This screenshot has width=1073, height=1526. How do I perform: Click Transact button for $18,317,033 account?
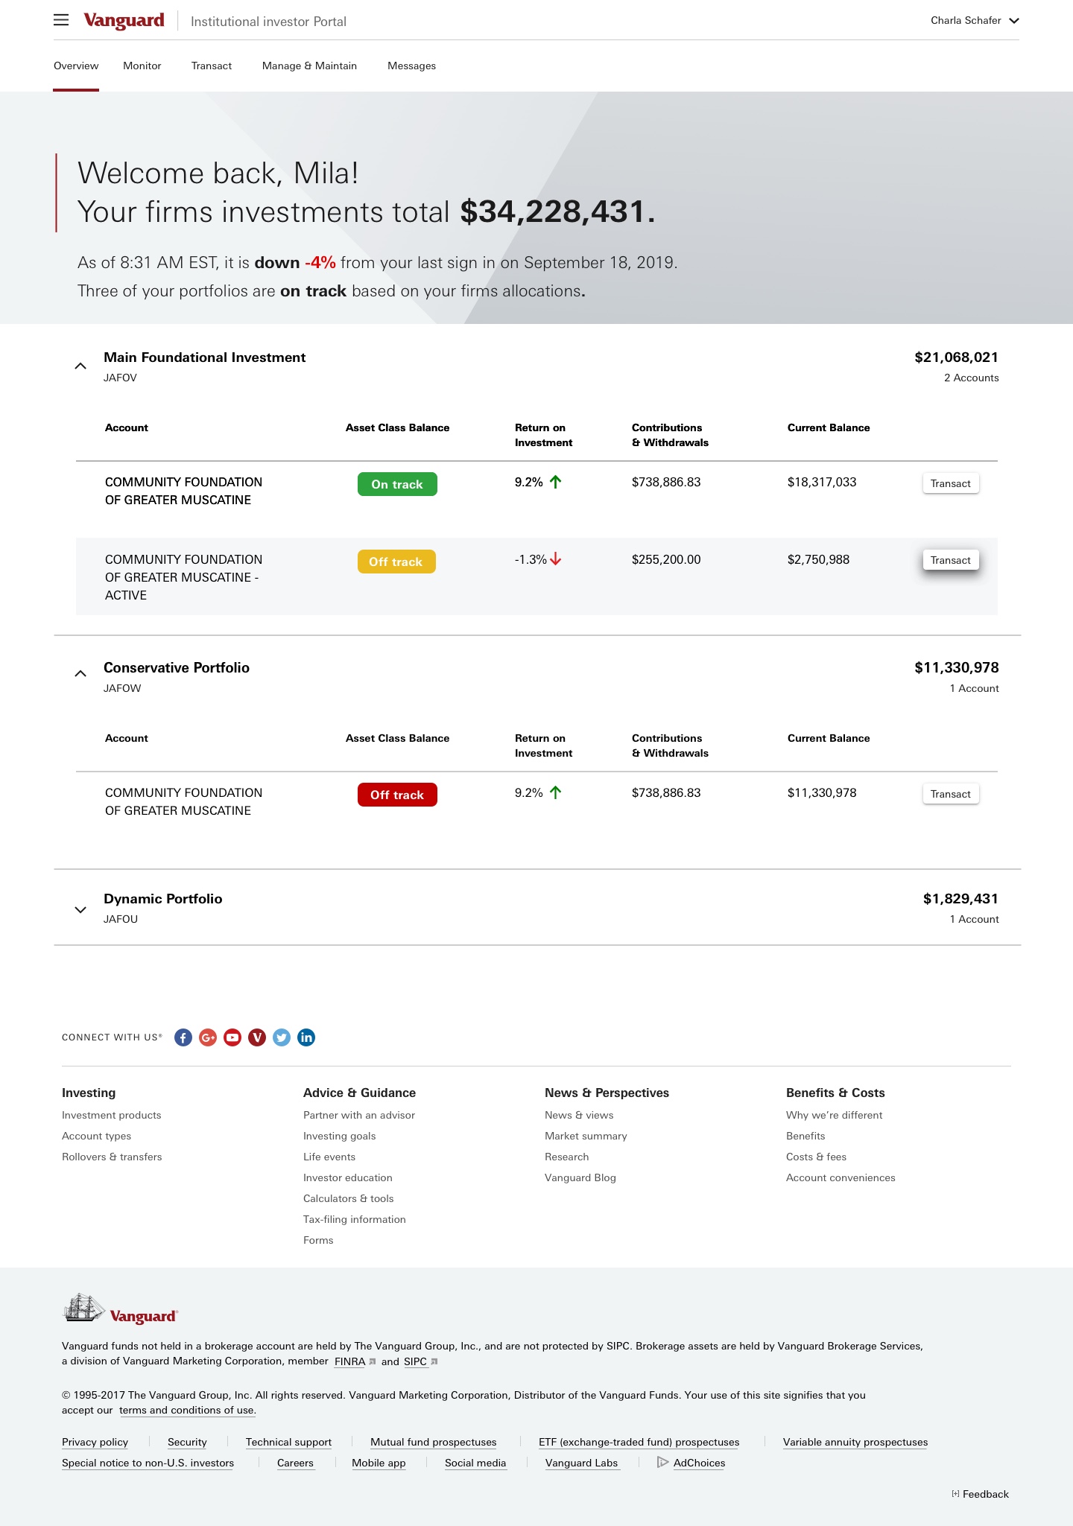pyautogui.click(x=951, y=483)
